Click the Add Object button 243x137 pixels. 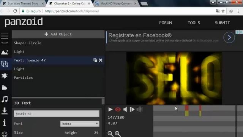[x=58, y=34]
